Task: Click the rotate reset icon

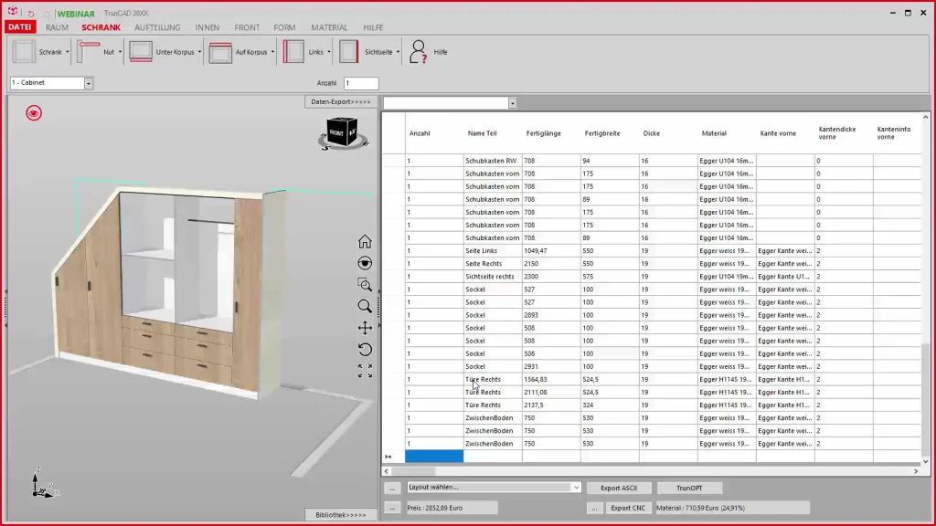Action: tap(365, 349)
